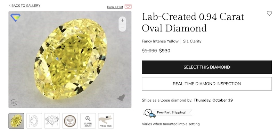Click the Drop a Hint link
The image size is (278, 131).
click(115, 7)
